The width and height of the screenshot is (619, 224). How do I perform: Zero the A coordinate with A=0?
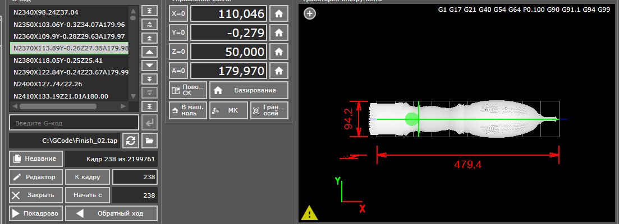tap(178, 71)
